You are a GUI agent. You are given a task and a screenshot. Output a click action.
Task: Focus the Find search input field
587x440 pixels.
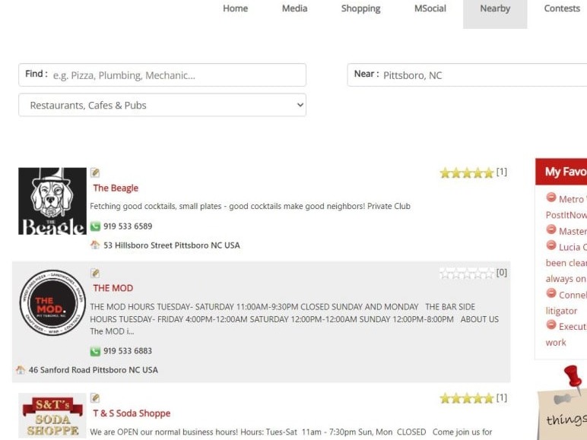pos(162,74)
